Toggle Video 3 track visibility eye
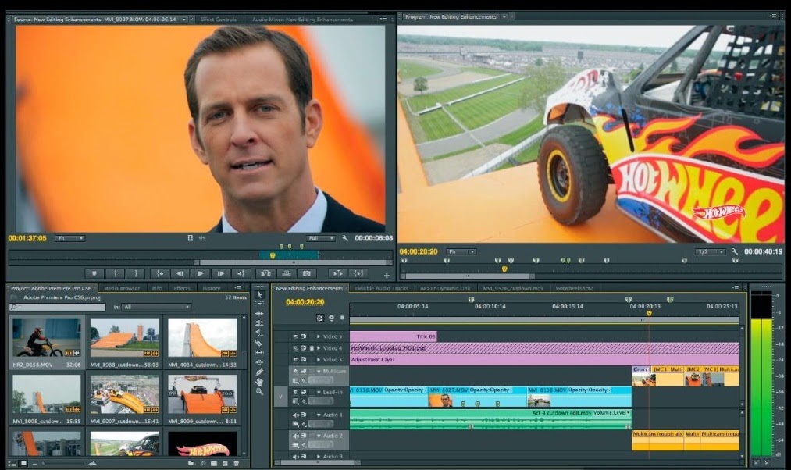This screenshot has width=791, height=470. tap(296, 360)
